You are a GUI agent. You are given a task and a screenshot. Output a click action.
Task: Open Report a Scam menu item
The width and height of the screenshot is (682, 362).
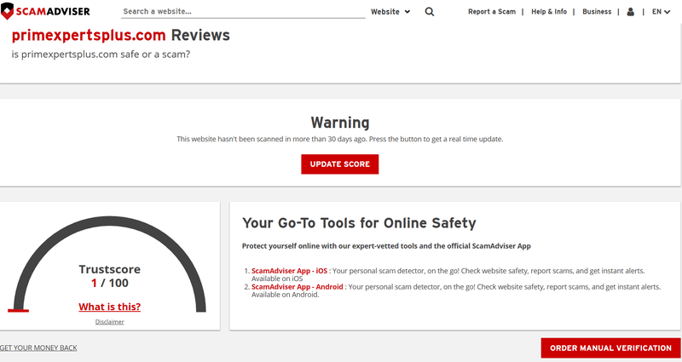[492, 12]
